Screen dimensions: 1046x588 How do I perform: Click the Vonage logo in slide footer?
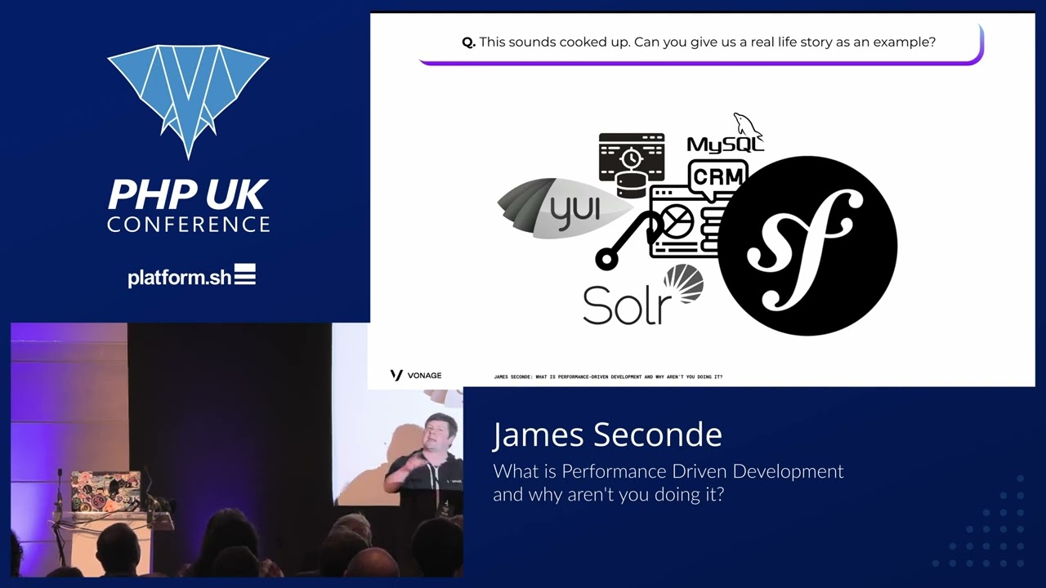(x=416, y=375)
